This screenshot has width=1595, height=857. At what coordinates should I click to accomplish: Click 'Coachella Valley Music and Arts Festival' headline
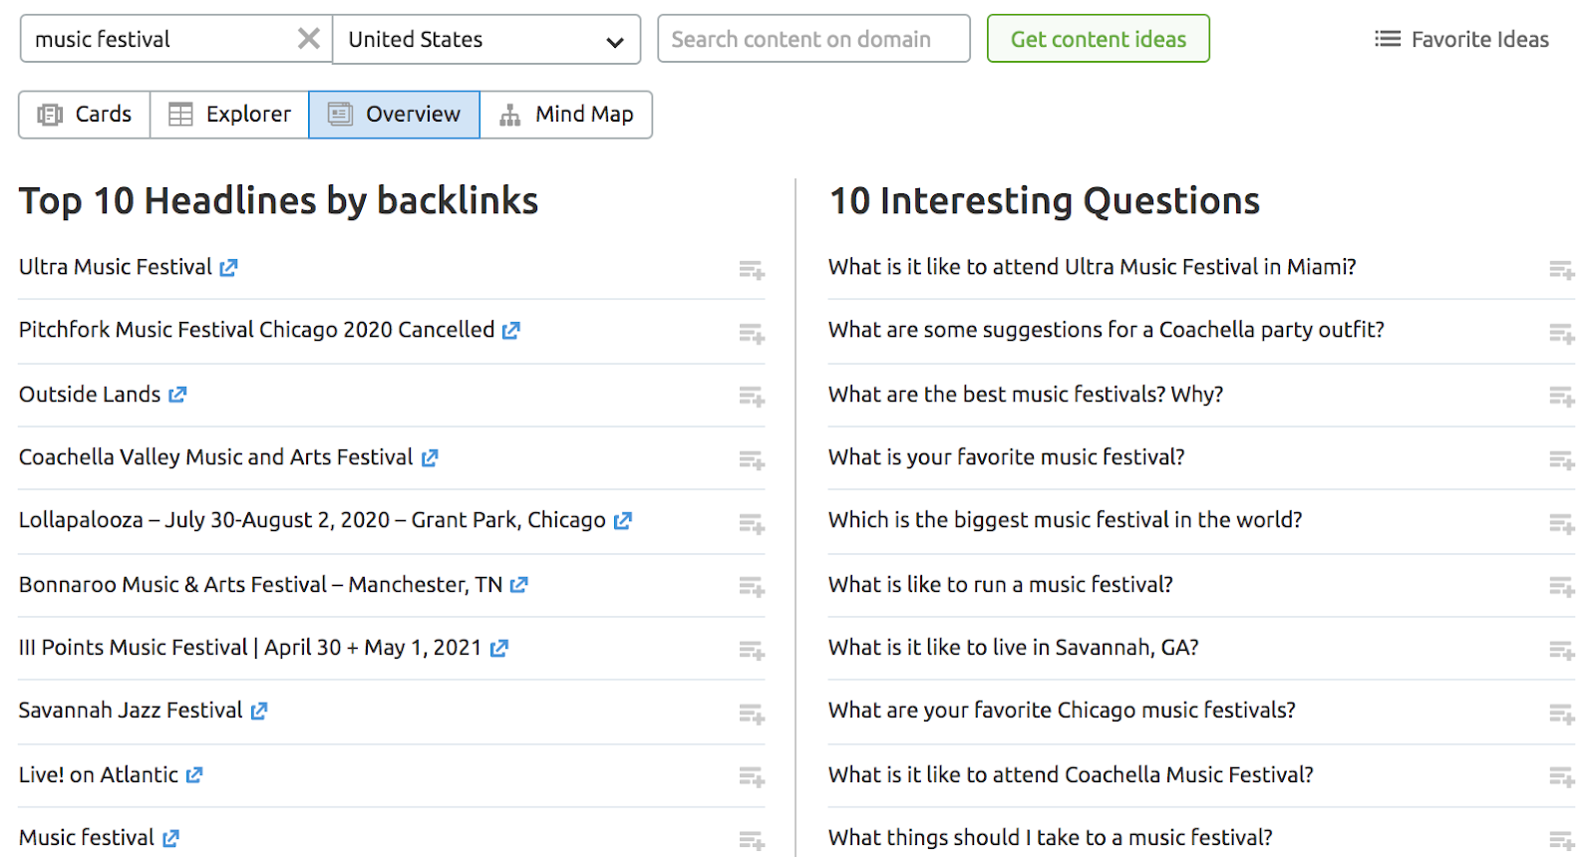(x=215, y=457)
